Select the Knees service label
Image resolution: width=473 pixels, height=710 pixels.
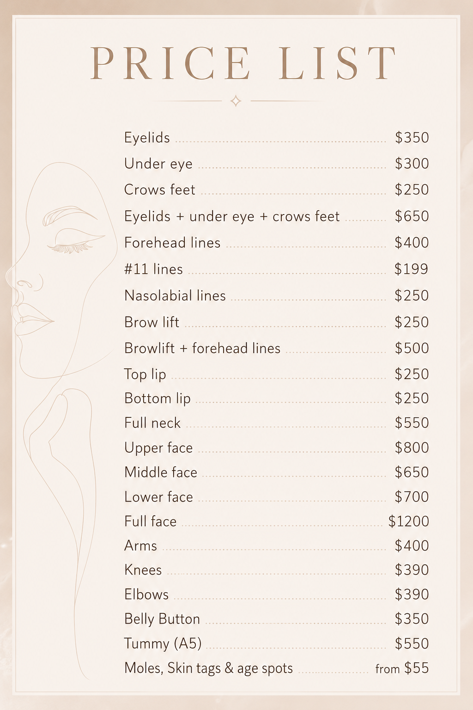[x=143, y=570]
